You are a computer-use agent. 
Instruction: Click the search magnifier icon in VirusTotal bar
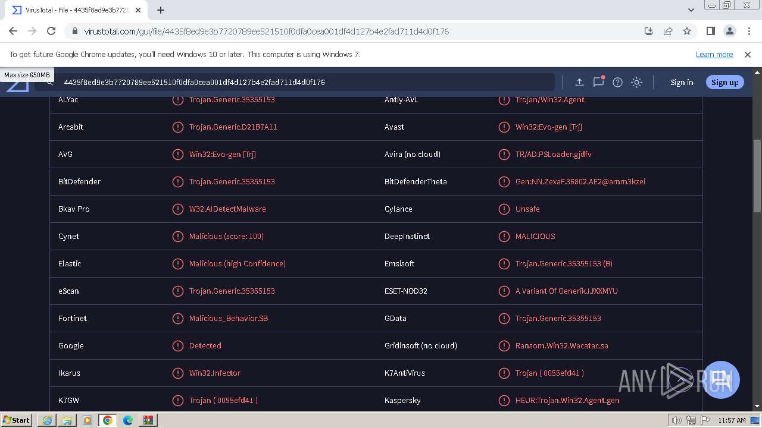50,82
